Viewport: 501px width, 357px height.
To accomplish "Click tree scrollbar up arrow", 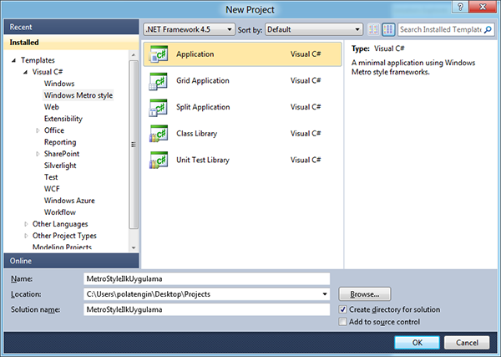I will 134,55.
